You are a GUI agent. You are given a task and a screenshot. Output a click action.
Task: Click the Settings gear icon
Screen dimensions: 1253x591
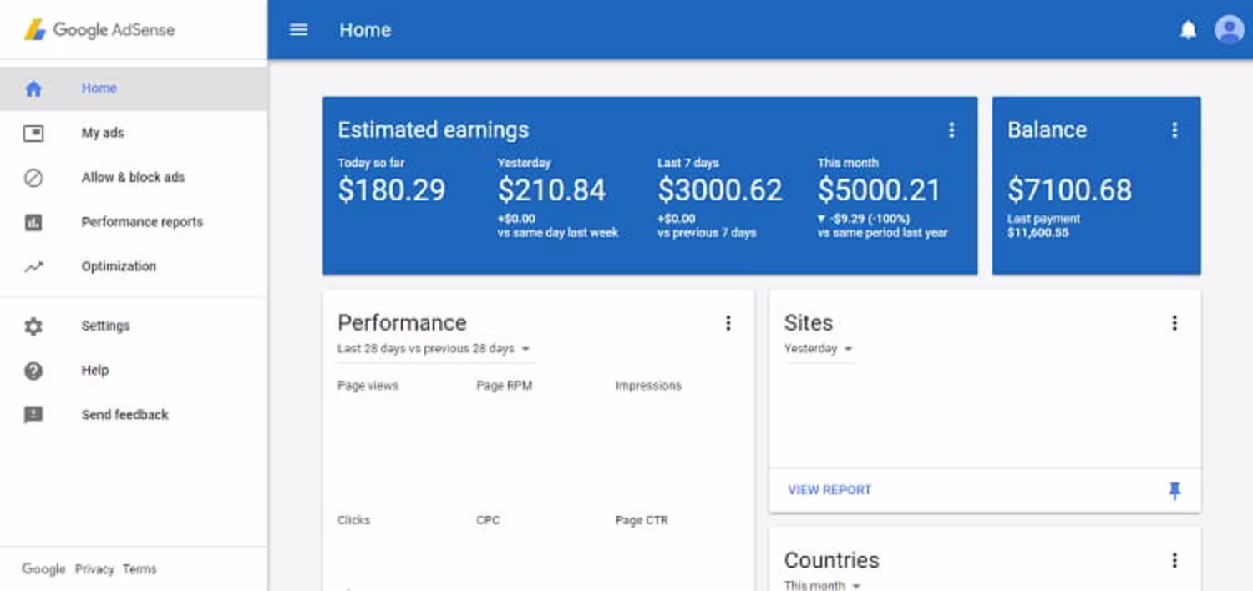[x=33, y=326]
